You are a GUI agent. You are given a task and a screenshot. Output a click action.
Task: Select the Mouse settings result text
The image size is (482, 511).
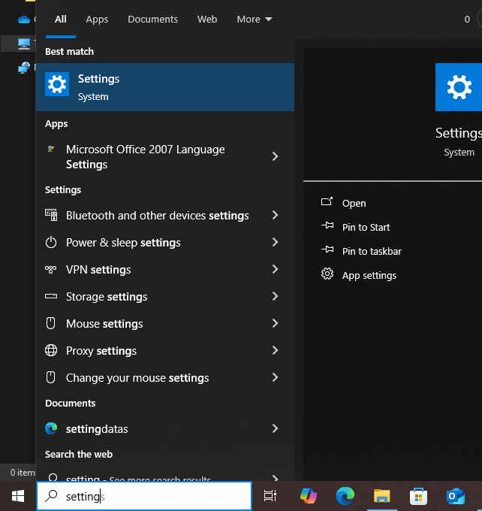point(104,324)
